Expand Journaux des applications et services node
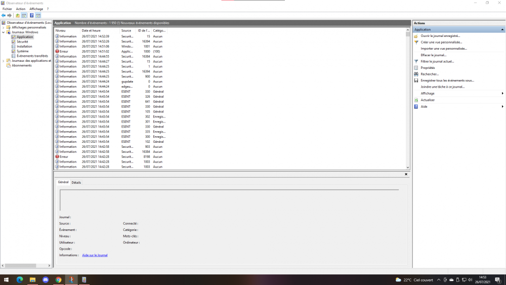This screenshot has height=285, width=506. coord(3,61)
